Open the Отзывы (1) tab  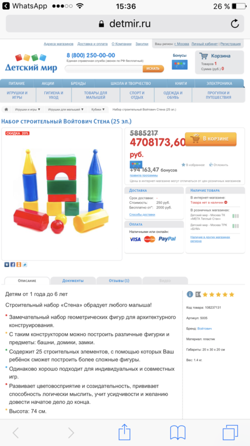(119, 281)
